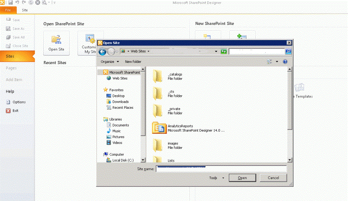Select Downloads in navigation pane
Screen dimensions: 348x201
118,101
